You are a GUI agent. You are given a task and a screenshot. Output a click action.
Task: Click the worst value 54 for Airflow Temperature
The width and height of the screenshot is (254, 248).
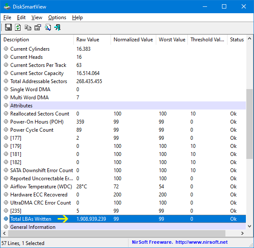[161, 186]
